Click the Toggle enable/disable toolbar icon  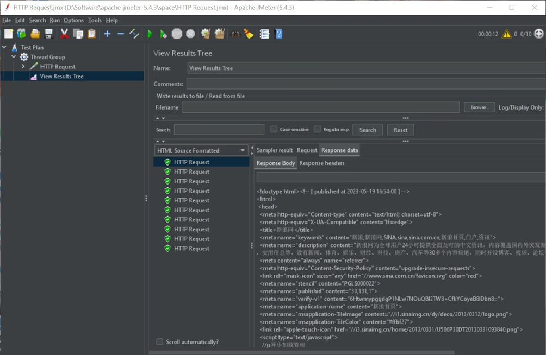(x=134, y=34)
